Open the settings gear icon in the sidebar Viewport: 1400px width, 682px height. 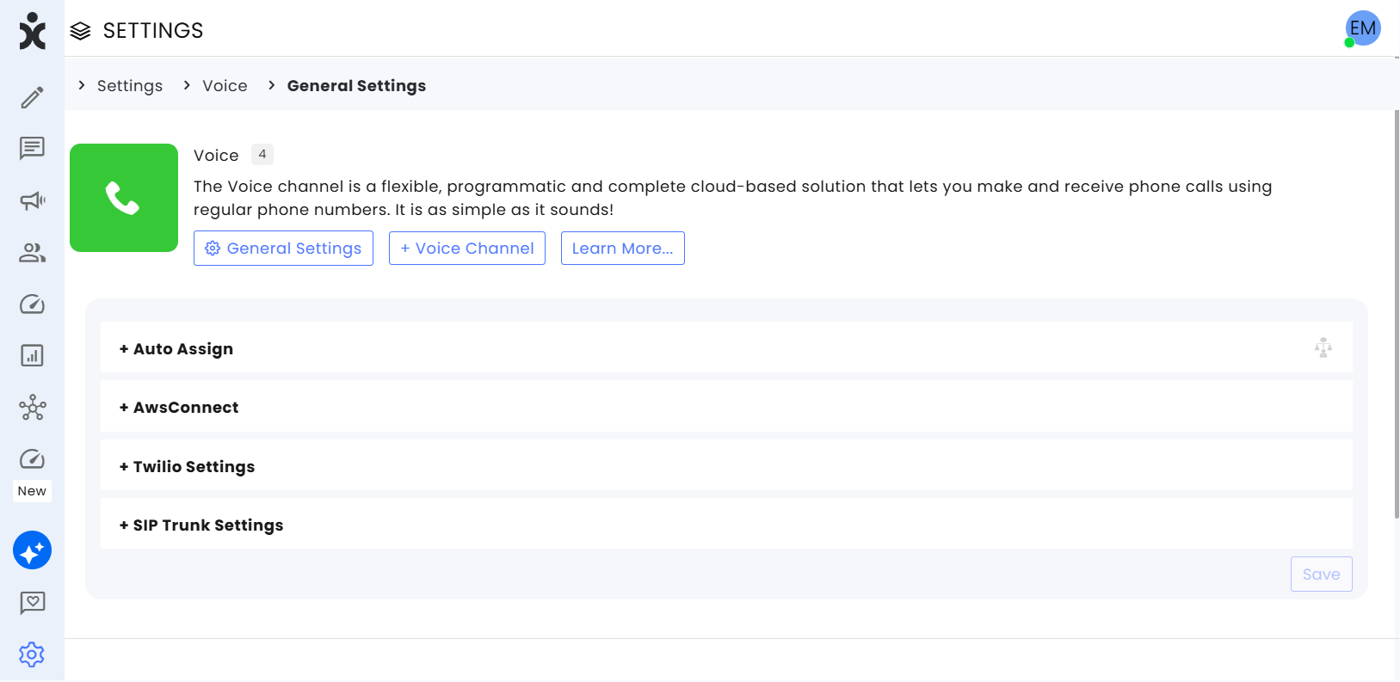pos(32,654)
